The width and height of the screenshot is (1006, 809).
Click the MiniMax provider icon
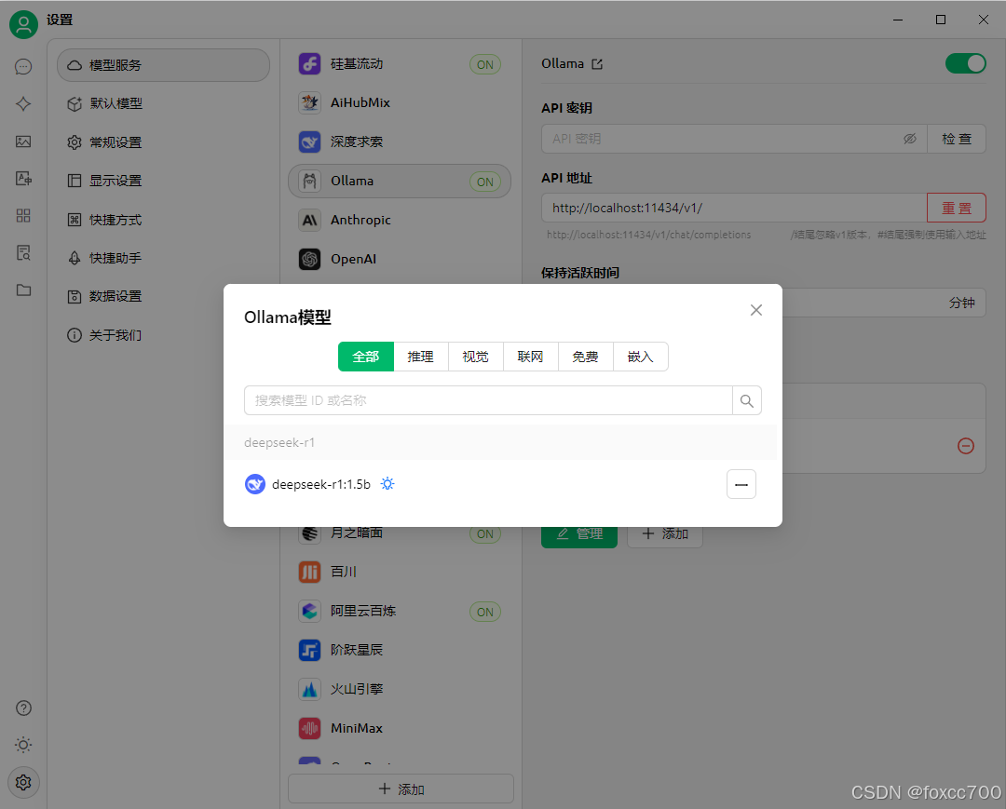pyautogui.click(x=310, y=728)
